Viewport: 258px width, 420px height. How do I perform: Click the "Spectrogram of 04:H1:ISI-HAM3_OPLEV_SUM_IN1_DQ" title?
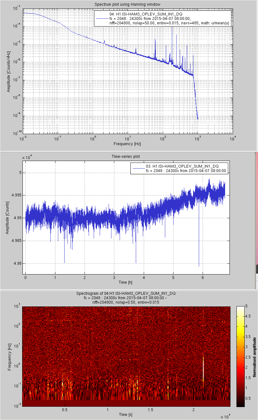click(x=126, y=293)
